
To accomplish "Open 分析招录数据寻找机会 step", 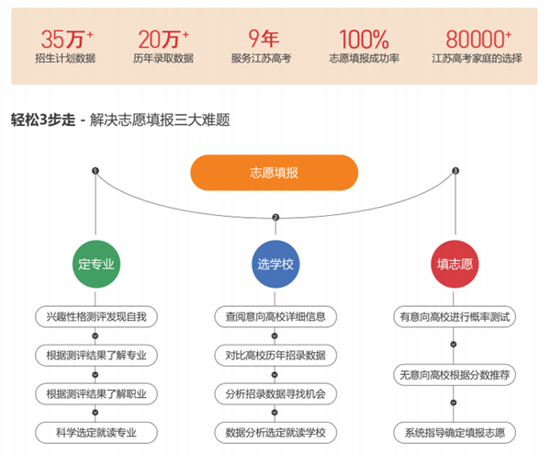I will tap(275, 393).
